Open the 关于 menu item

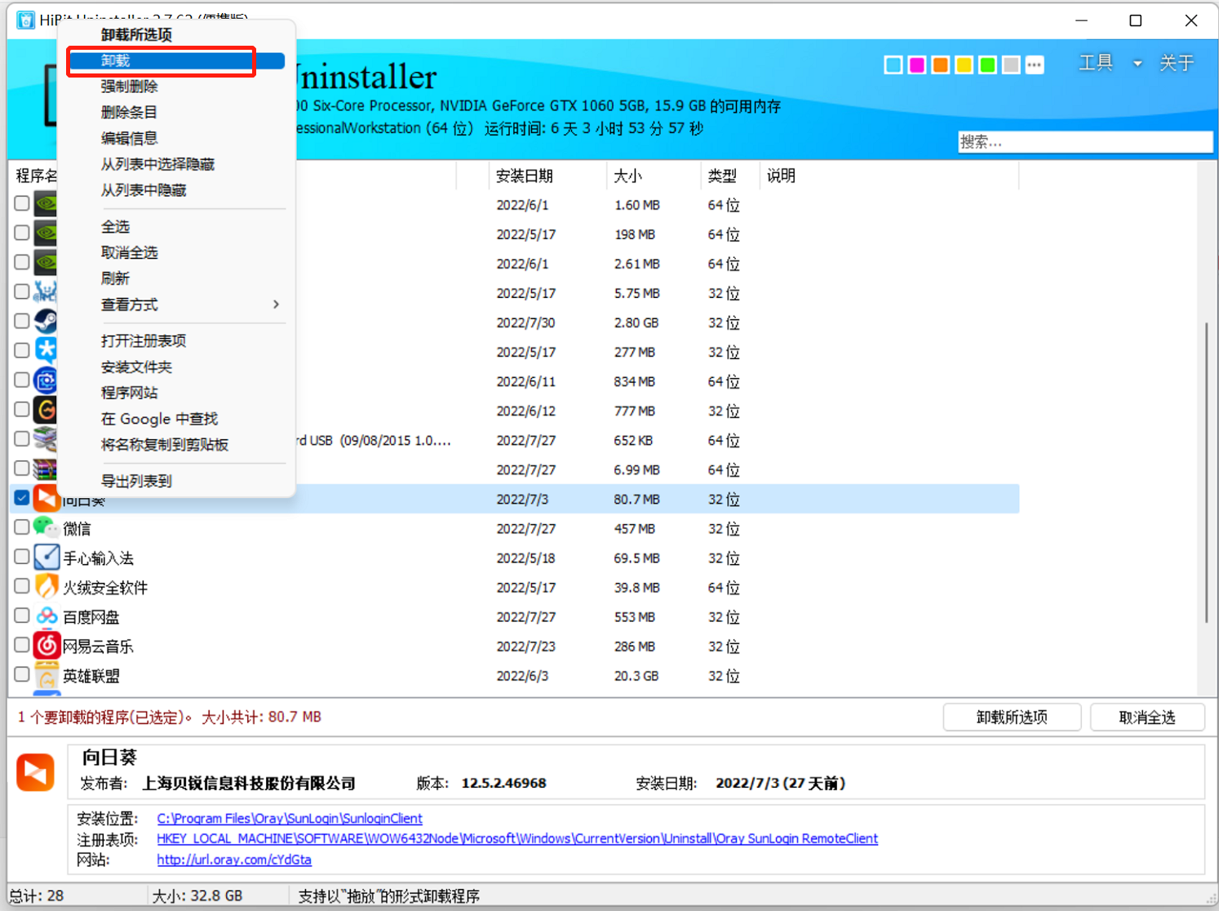(x=1177, y=63)
